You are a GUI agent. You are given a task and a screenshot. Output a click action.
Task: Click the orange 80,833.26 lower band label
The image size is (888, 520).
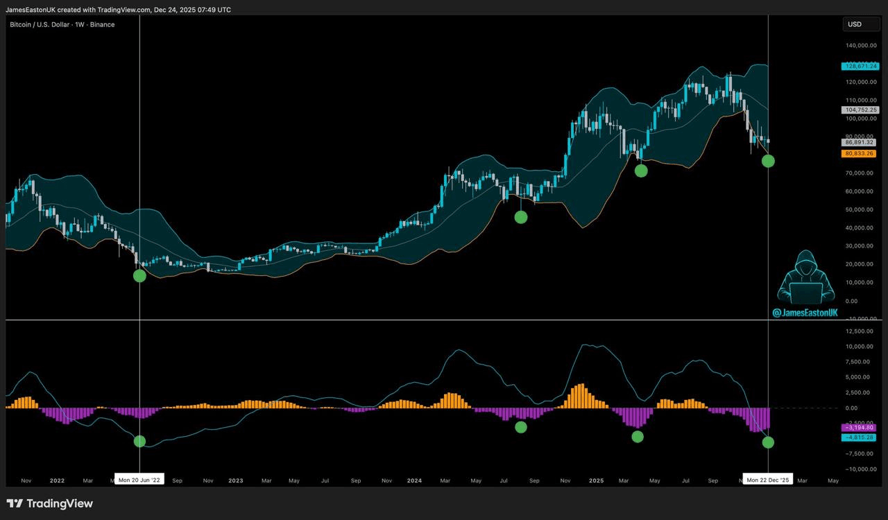click(860, 153)
